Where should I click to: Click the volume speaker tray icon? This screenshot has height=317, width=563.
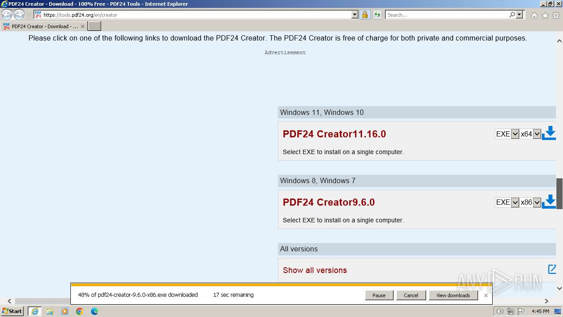(x=500, y=311)
